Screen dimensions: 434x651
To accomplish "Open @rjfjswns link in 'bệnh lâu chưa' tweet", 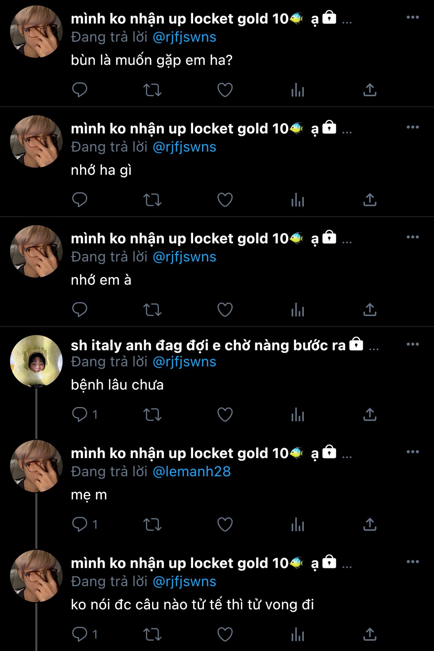I will [x=184, y=362].
